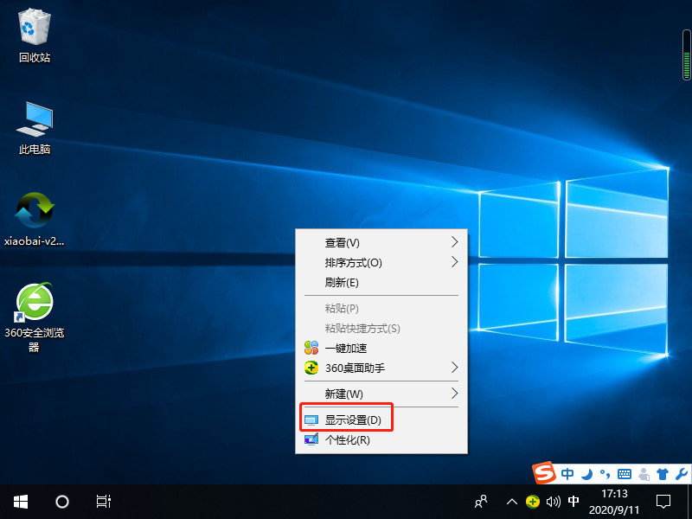This screenshot has height=519, width=692.
Task: Toggle Chinese/English with Sogou 中 icon
Action: [x=567, y=474]
